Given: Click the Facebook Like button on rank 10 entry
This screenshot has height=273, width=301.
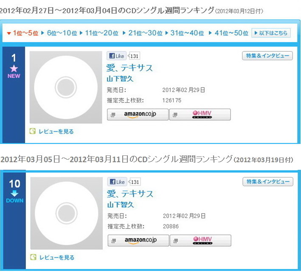Looking at the screenshot, I should 117,182.
